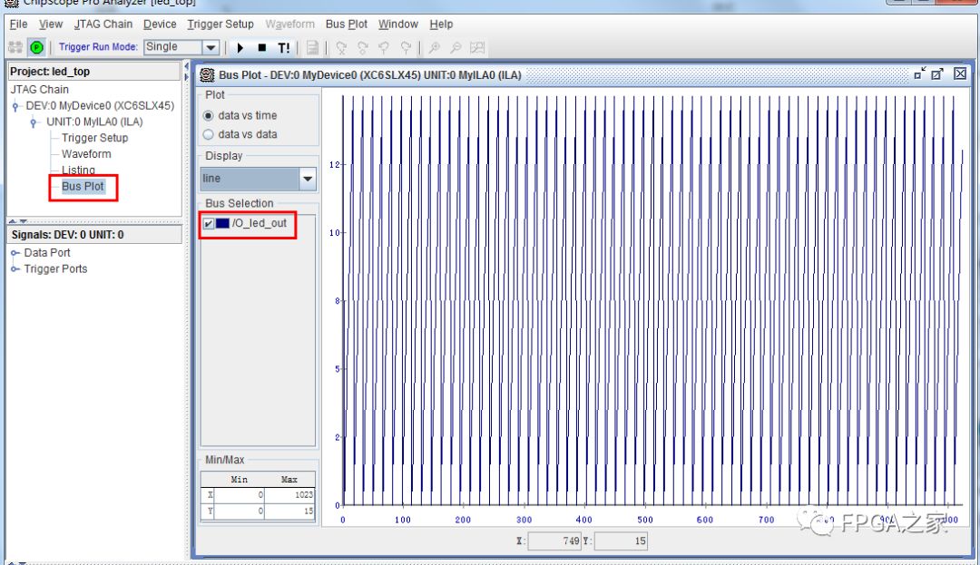Open the Help menu

pos(441,24)
